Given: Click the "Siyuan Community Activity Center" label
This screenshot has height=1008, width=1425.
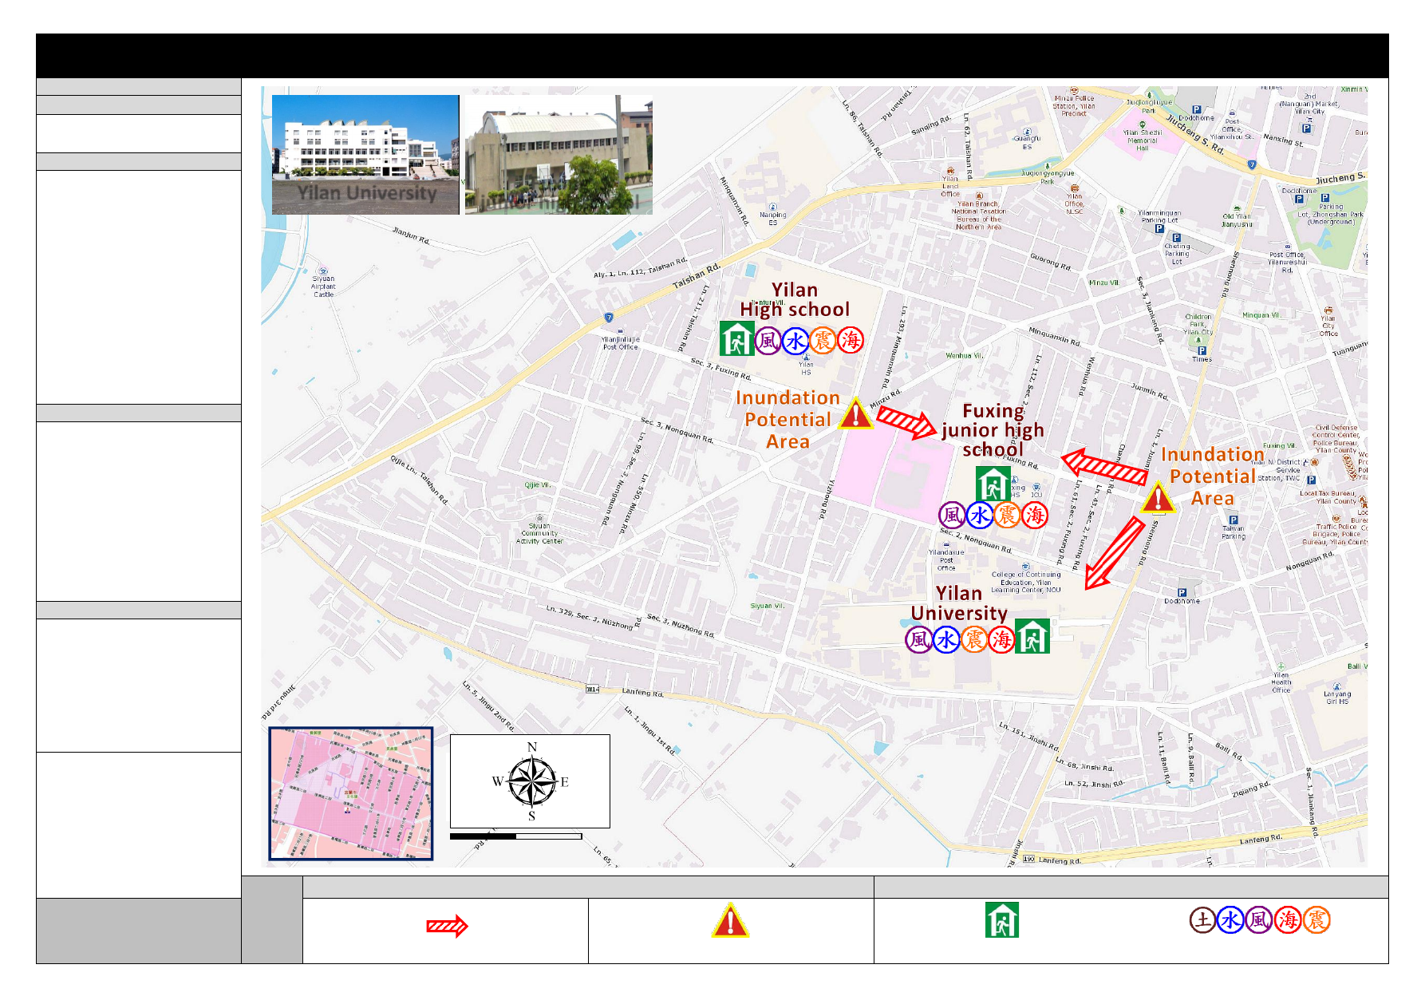Looking at the screenshot, I should pyautogui.click(x=539, y=533).
